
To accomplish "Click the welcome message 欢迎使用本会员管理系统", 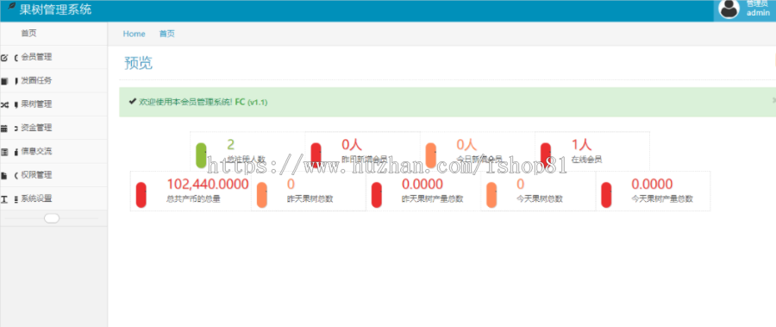I will click(186, 102).
